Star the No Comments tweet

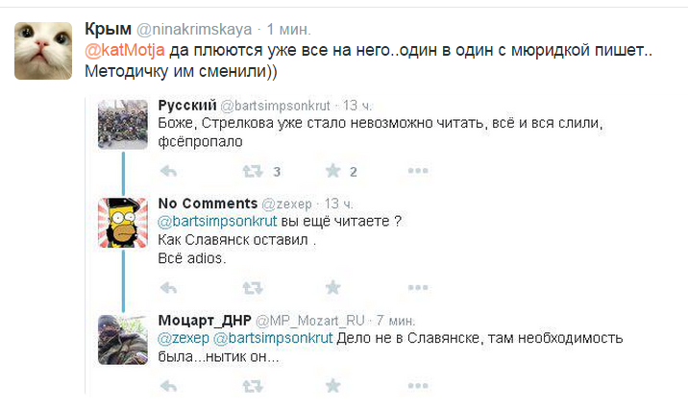pos(333,287)
